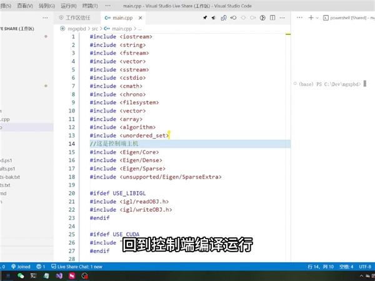Screen dimensions: 375x281
Task: Open the light-blue notepad icon on the taskbar
Action: tap(46, 276)
